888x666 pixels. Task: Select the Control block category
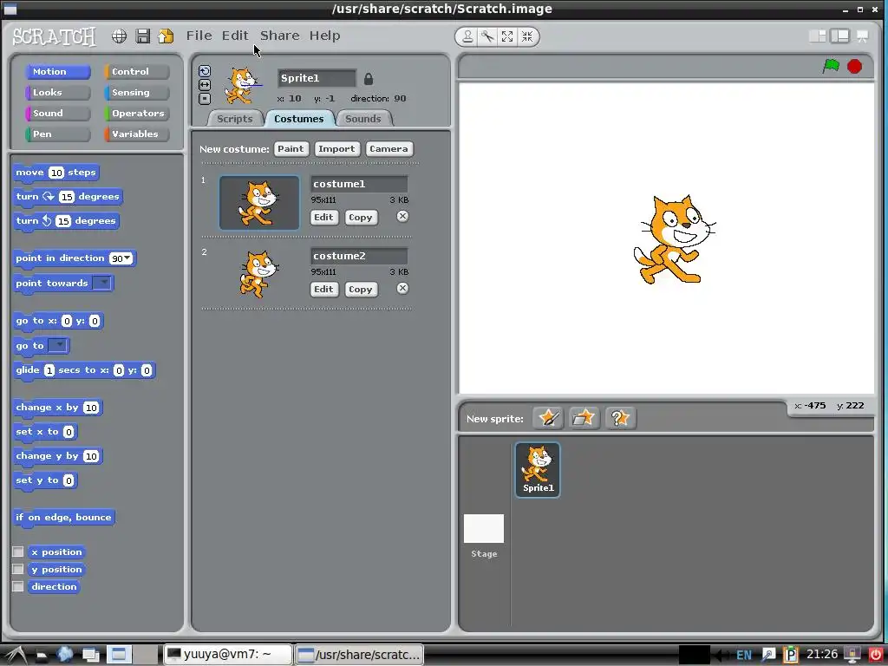(136, 71)
